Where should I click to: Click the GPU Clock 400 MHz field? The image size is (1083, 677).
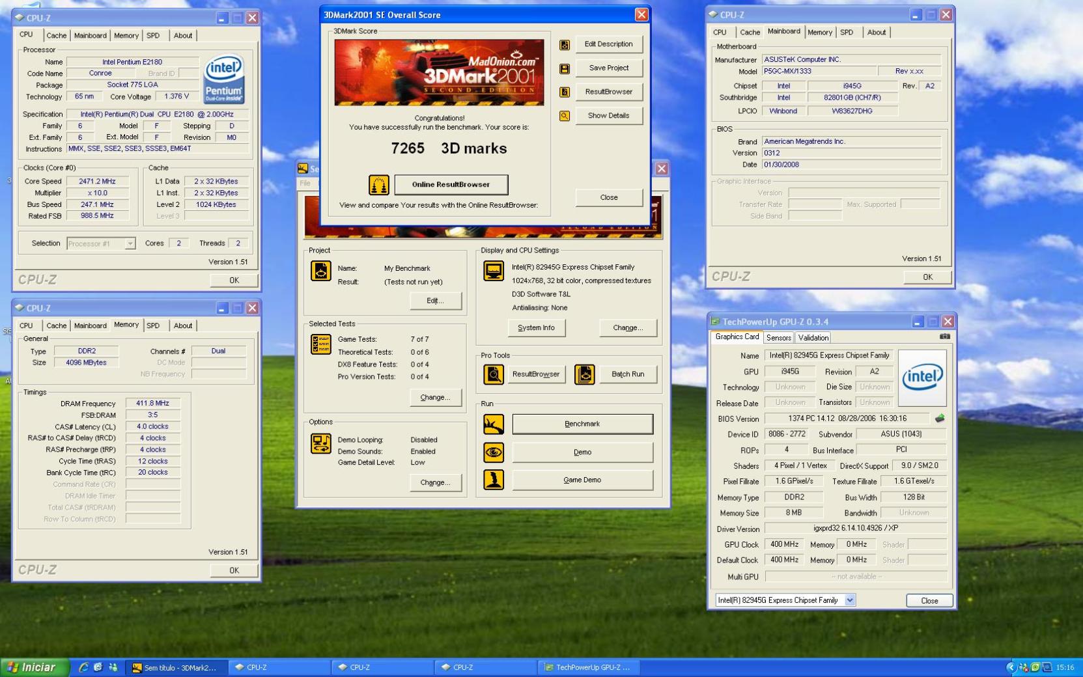(785, 544)
